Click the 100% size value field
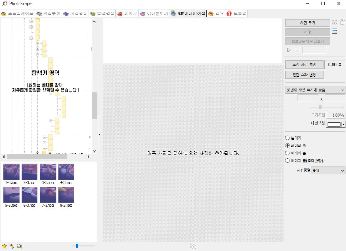 [x=336, y=115]
